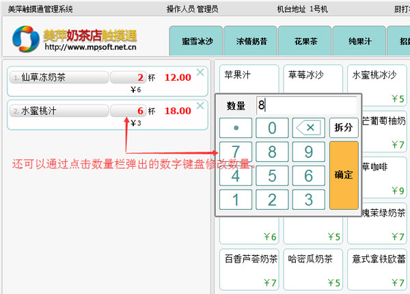Click the 确定 confirm button
410x294 pixels.
coord(344,175)
